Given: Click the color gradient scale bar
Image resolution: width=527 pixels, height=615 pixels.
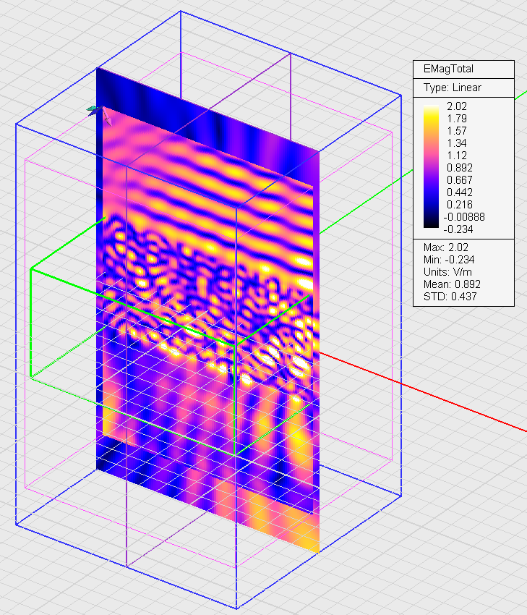Looking at the screenshot, I should (431, 166).
